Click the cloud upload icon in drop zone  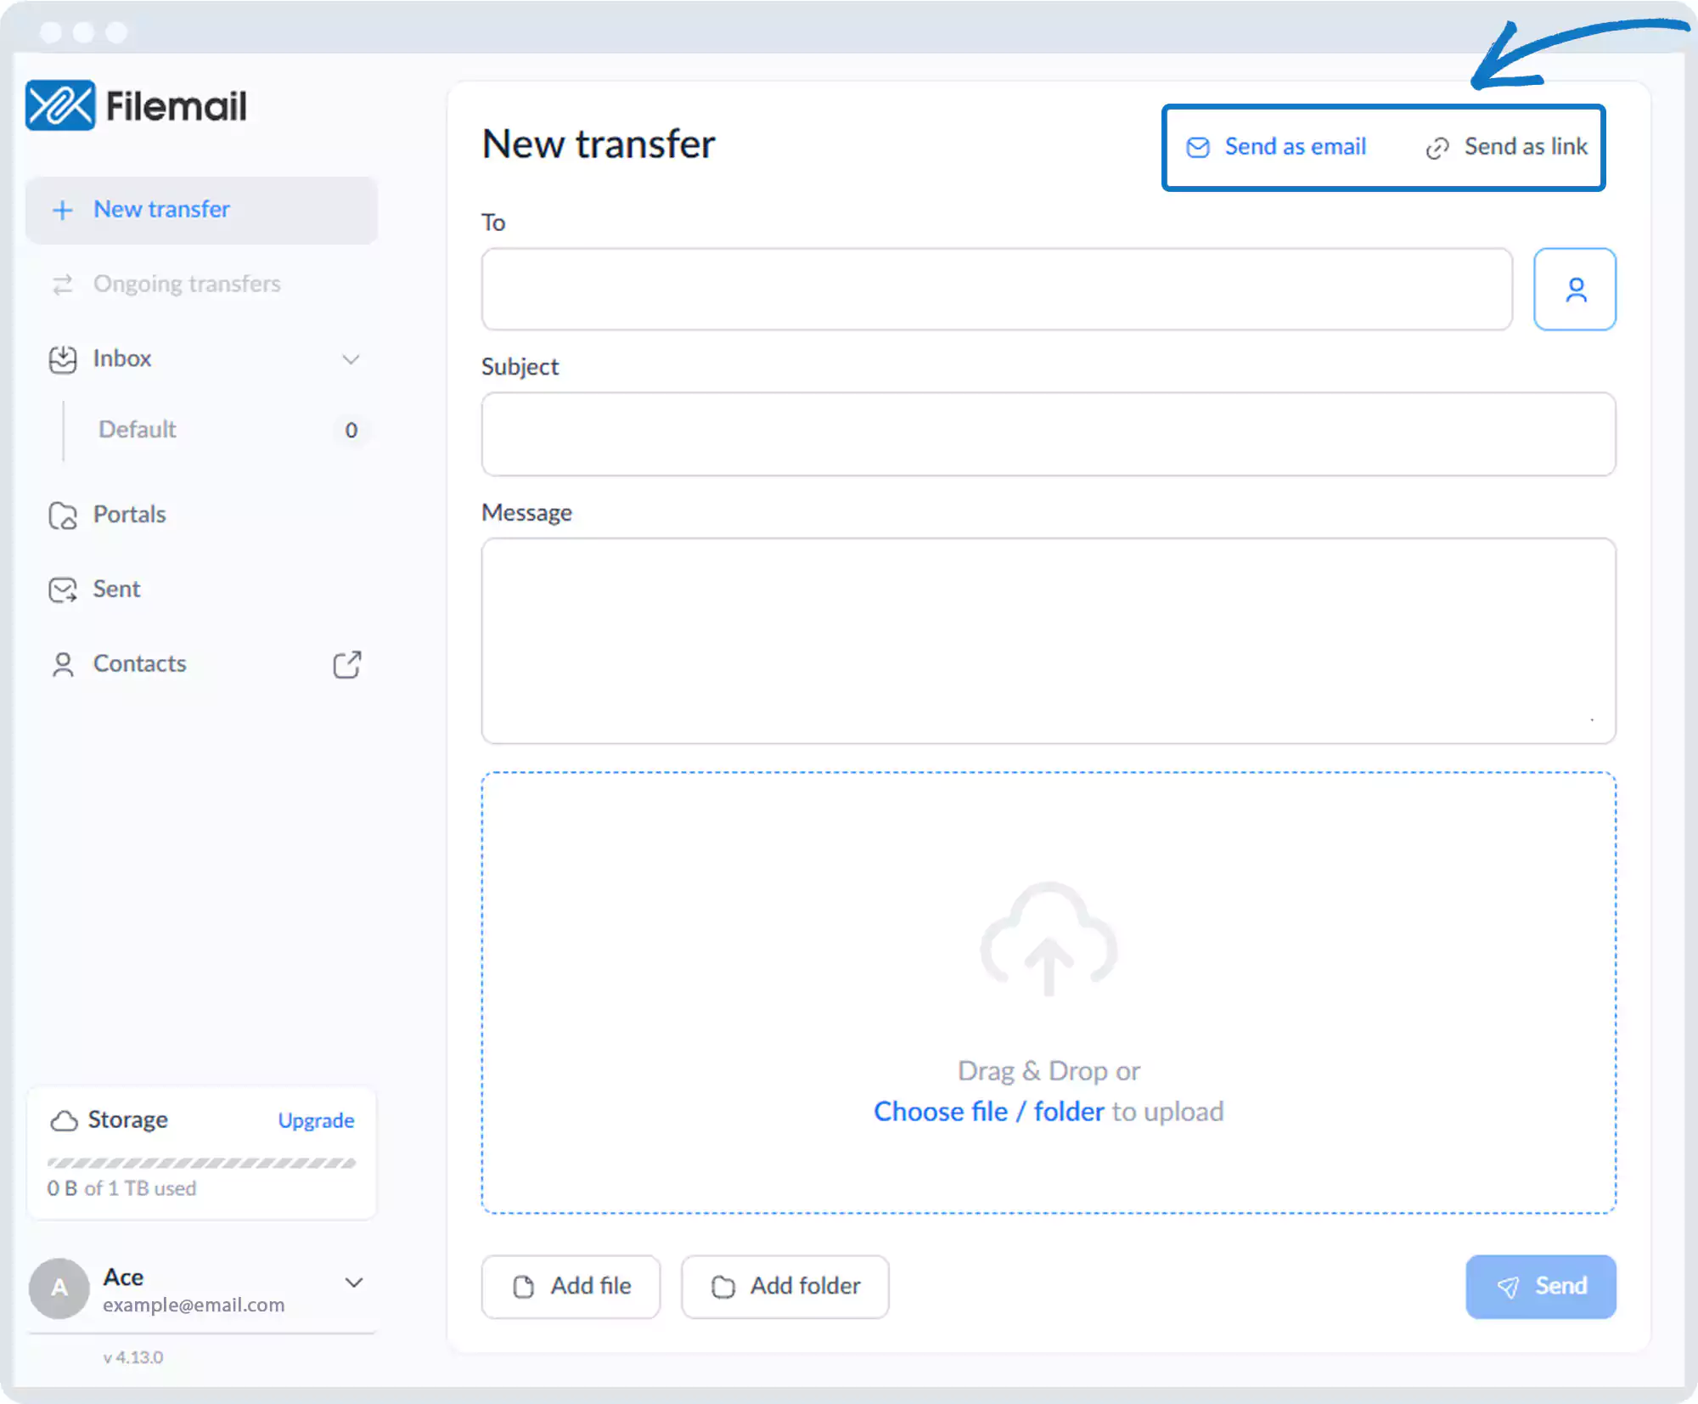(x=1049, y=939)
